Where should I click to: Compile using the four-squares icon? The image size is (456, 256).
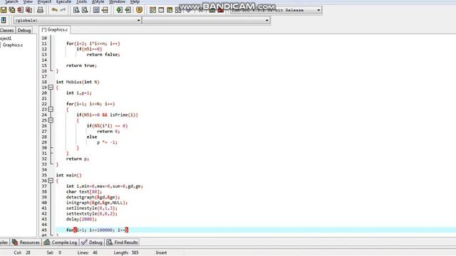click(152, 10)
